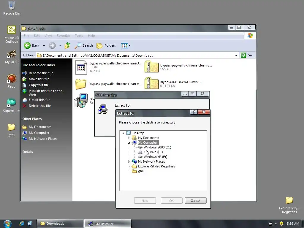304x228 pixels.
Task: Open the Favorites menu
Action: coord(64,36)
